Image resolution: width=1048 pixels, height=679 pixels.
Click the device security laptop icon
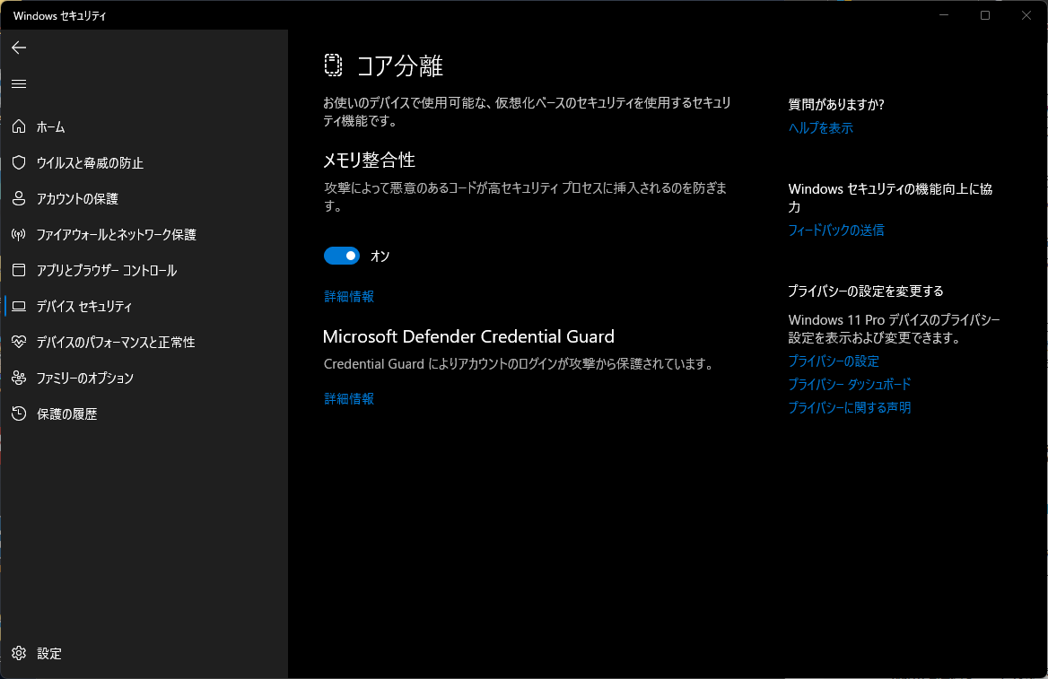[19, 306]
